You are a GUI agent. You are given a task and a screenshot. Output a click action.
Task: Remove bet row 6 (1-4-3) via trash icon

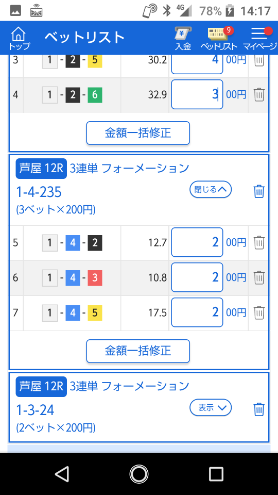click(259, 277)
